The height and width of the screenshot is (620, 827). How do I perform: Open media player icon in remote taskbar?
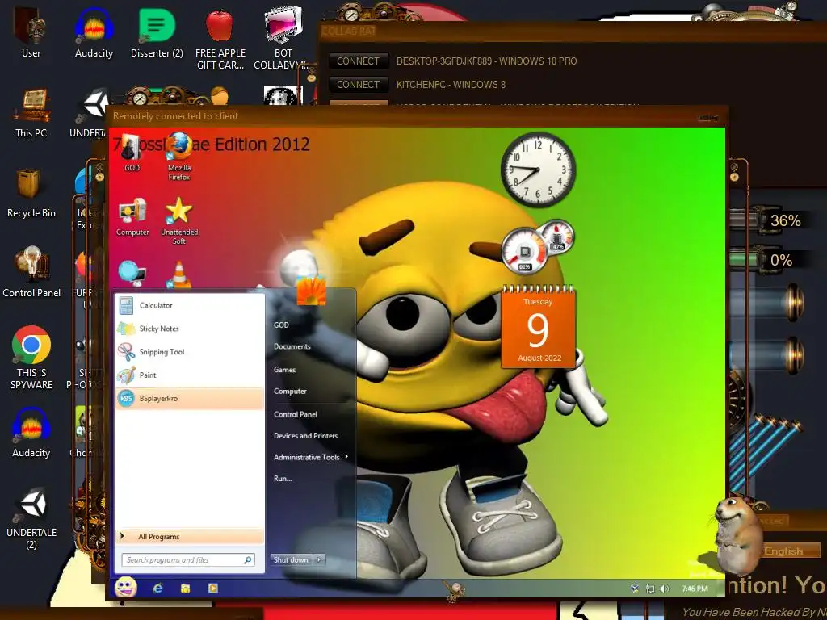[213, 588]
